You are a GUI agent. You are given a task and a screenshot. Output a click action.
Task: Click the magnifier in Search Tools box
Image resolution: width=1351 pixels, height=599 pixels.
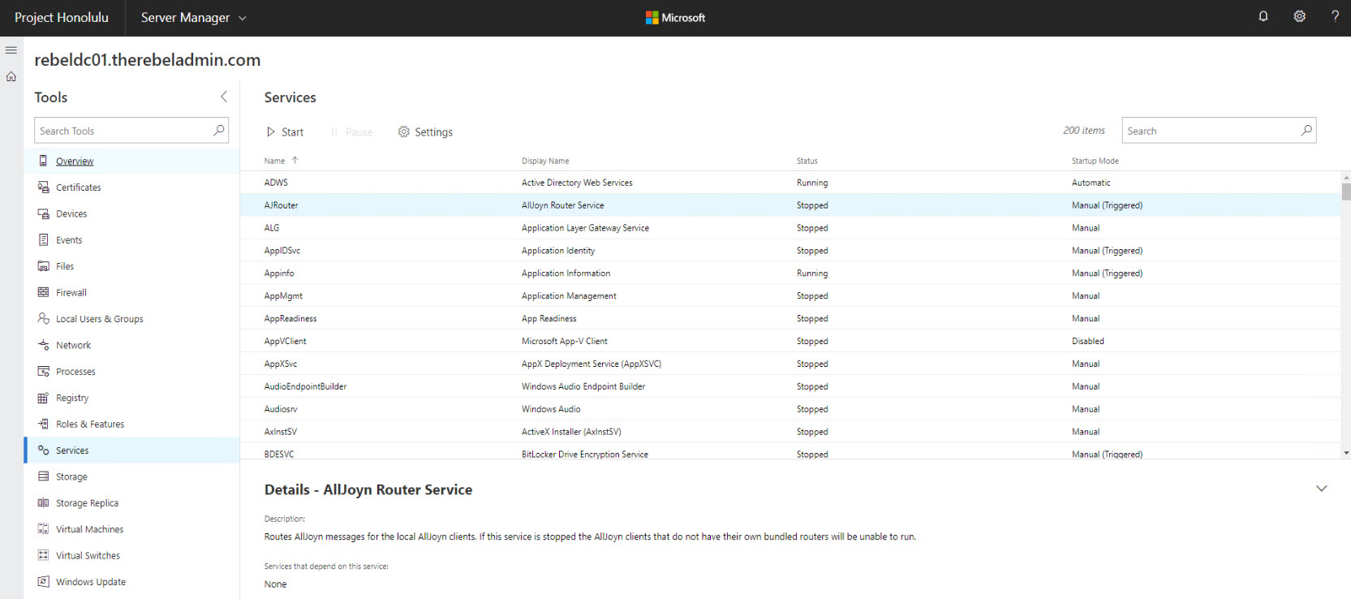tap(218, 130)
